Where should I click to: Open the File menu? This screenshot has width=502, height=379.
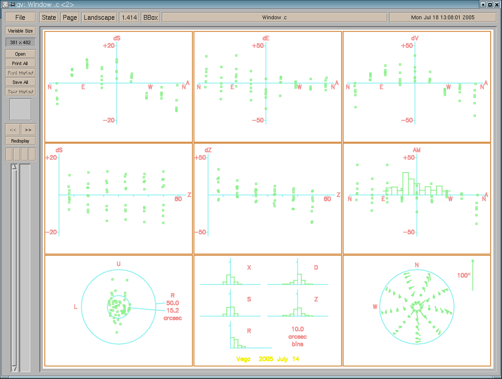coord(20,17)
